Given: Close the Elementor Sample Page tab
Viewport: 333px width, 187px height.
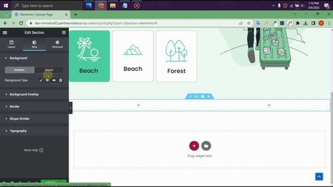Looking at the screenshot, I should click(66, 15).
